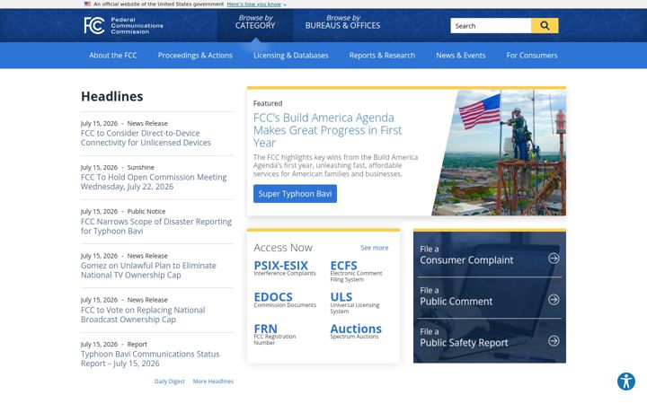
Task: Open the Licensing & Databases menu
Action: pos(291,56)
